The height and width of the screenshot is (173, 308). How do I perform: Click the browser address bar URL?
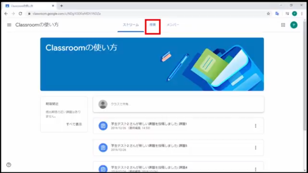pos(66,14)
